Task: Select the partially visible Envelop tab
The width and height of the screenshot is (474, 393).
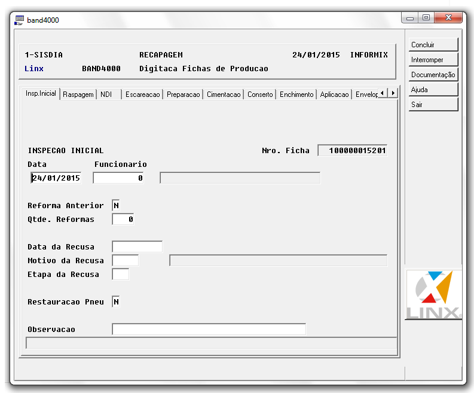Action: click(366, 95)
